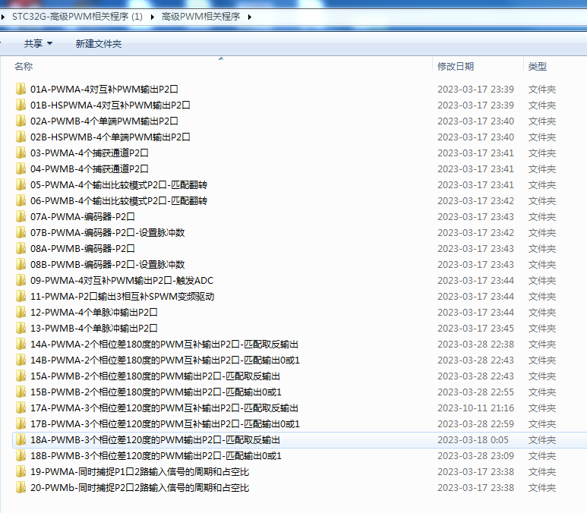Click folder icon of 11-PWMA-P2口输出3相互补SPWM变频驱动
Screen dimensions: 587x513
pyautogui.click(x=21, y=297)
